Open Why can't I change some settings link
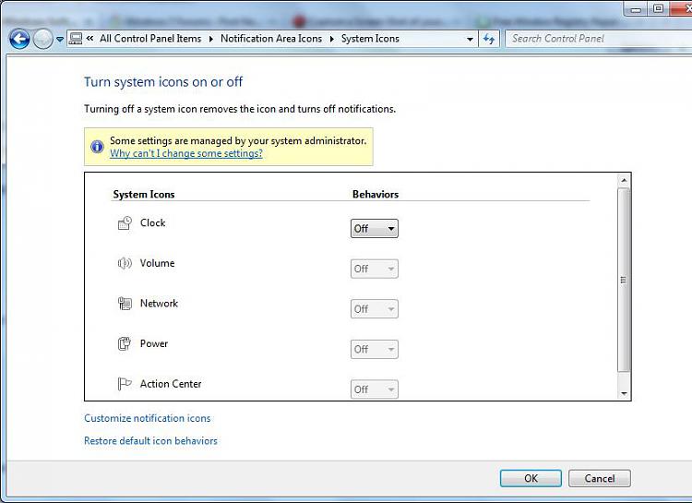The image size is (692, 503). [x=185, y=153]
